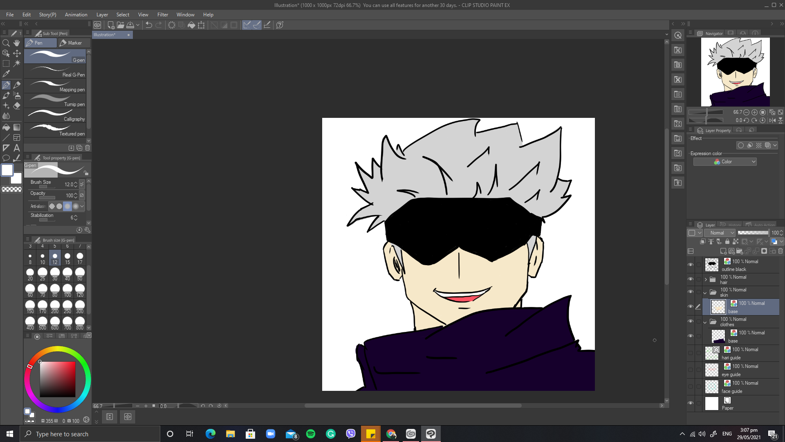Open the Filter menu
The image size is (785, 442).
[x=162, y=14]
